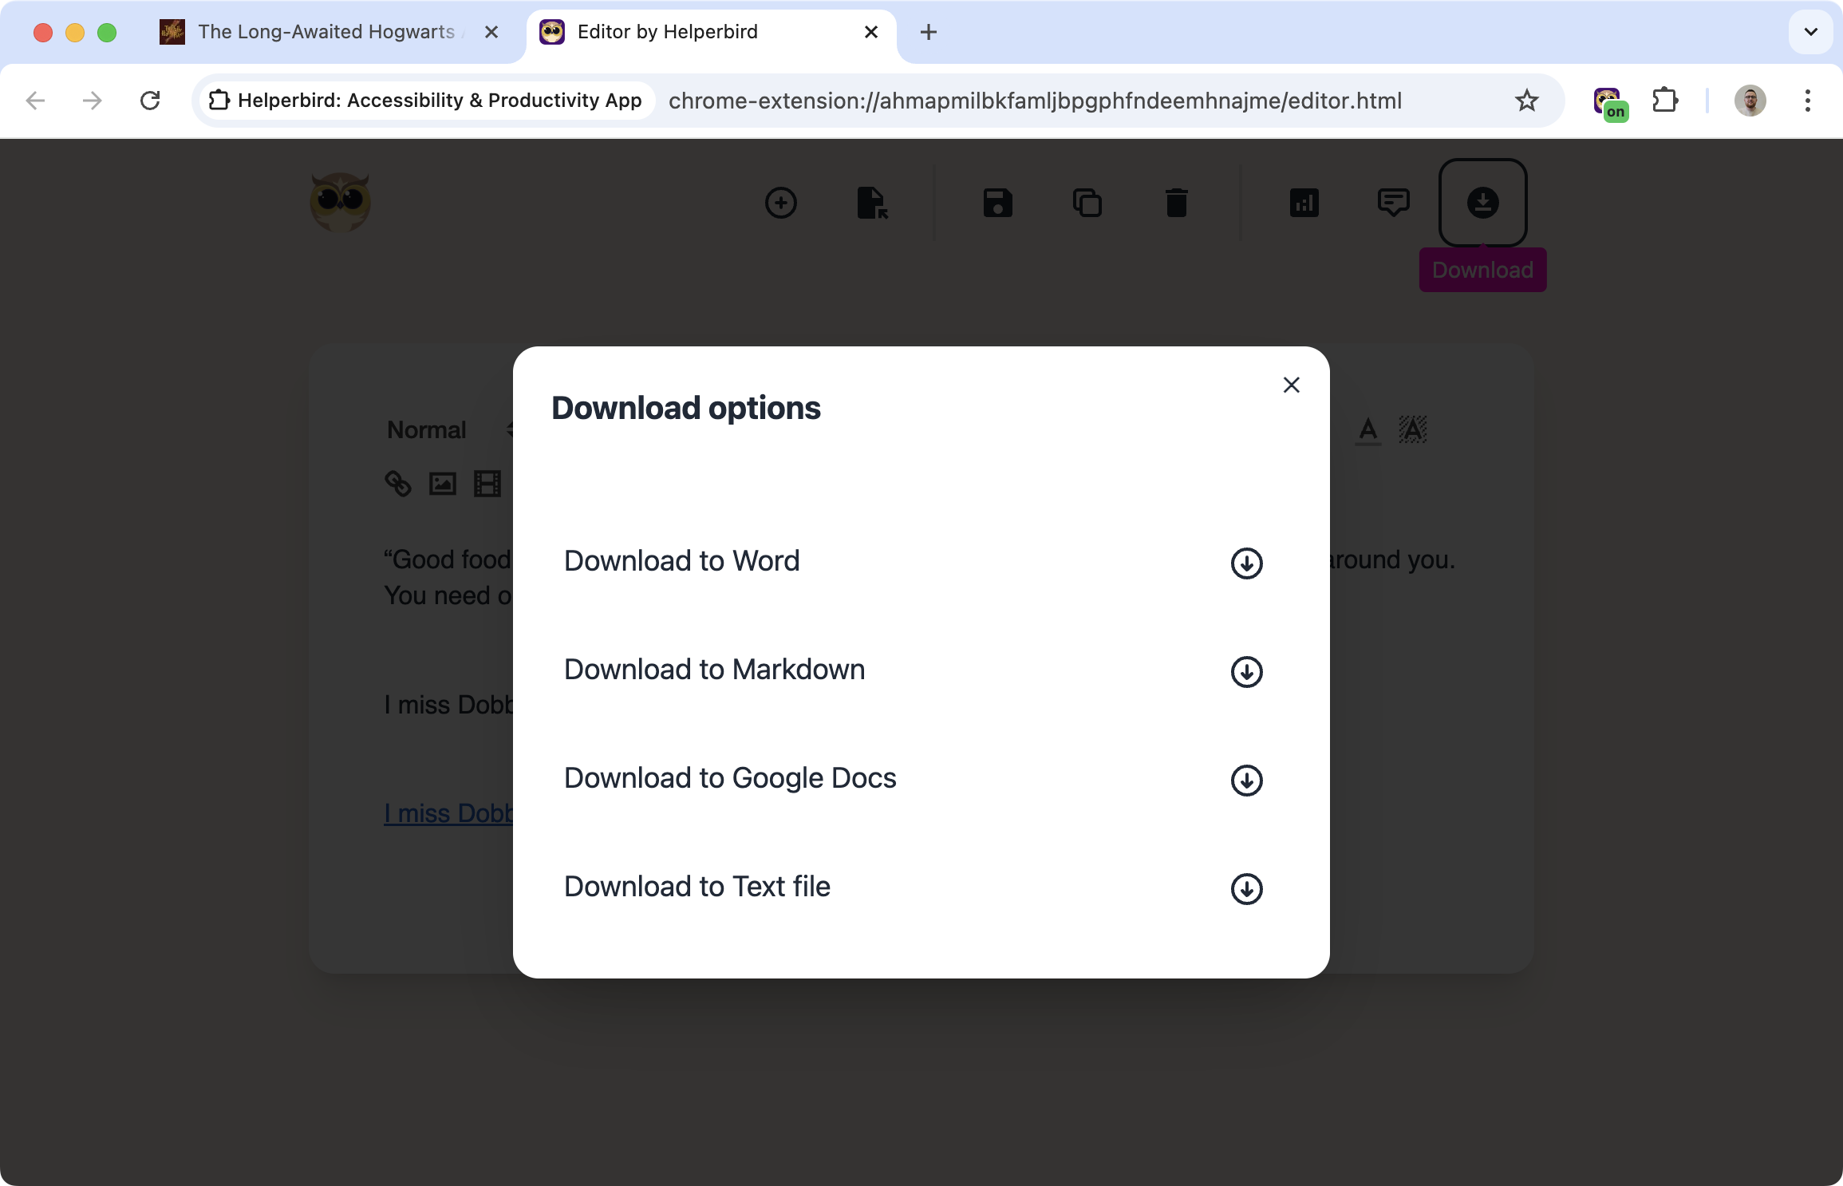
Task: Open feedback using the speech bubble icon
Action: tap(1392, 203)
